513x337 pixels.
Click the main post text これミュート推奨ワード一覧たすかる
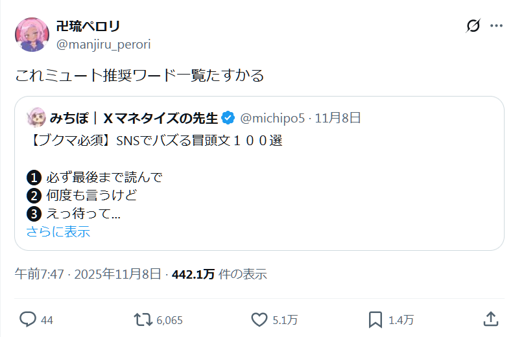(x=139, y=75)
